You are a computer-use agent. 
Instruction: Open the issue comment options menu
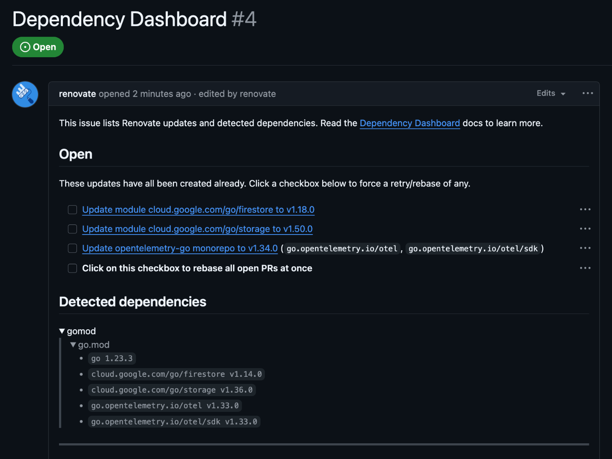pyautogui.click(x=588, y=93)
